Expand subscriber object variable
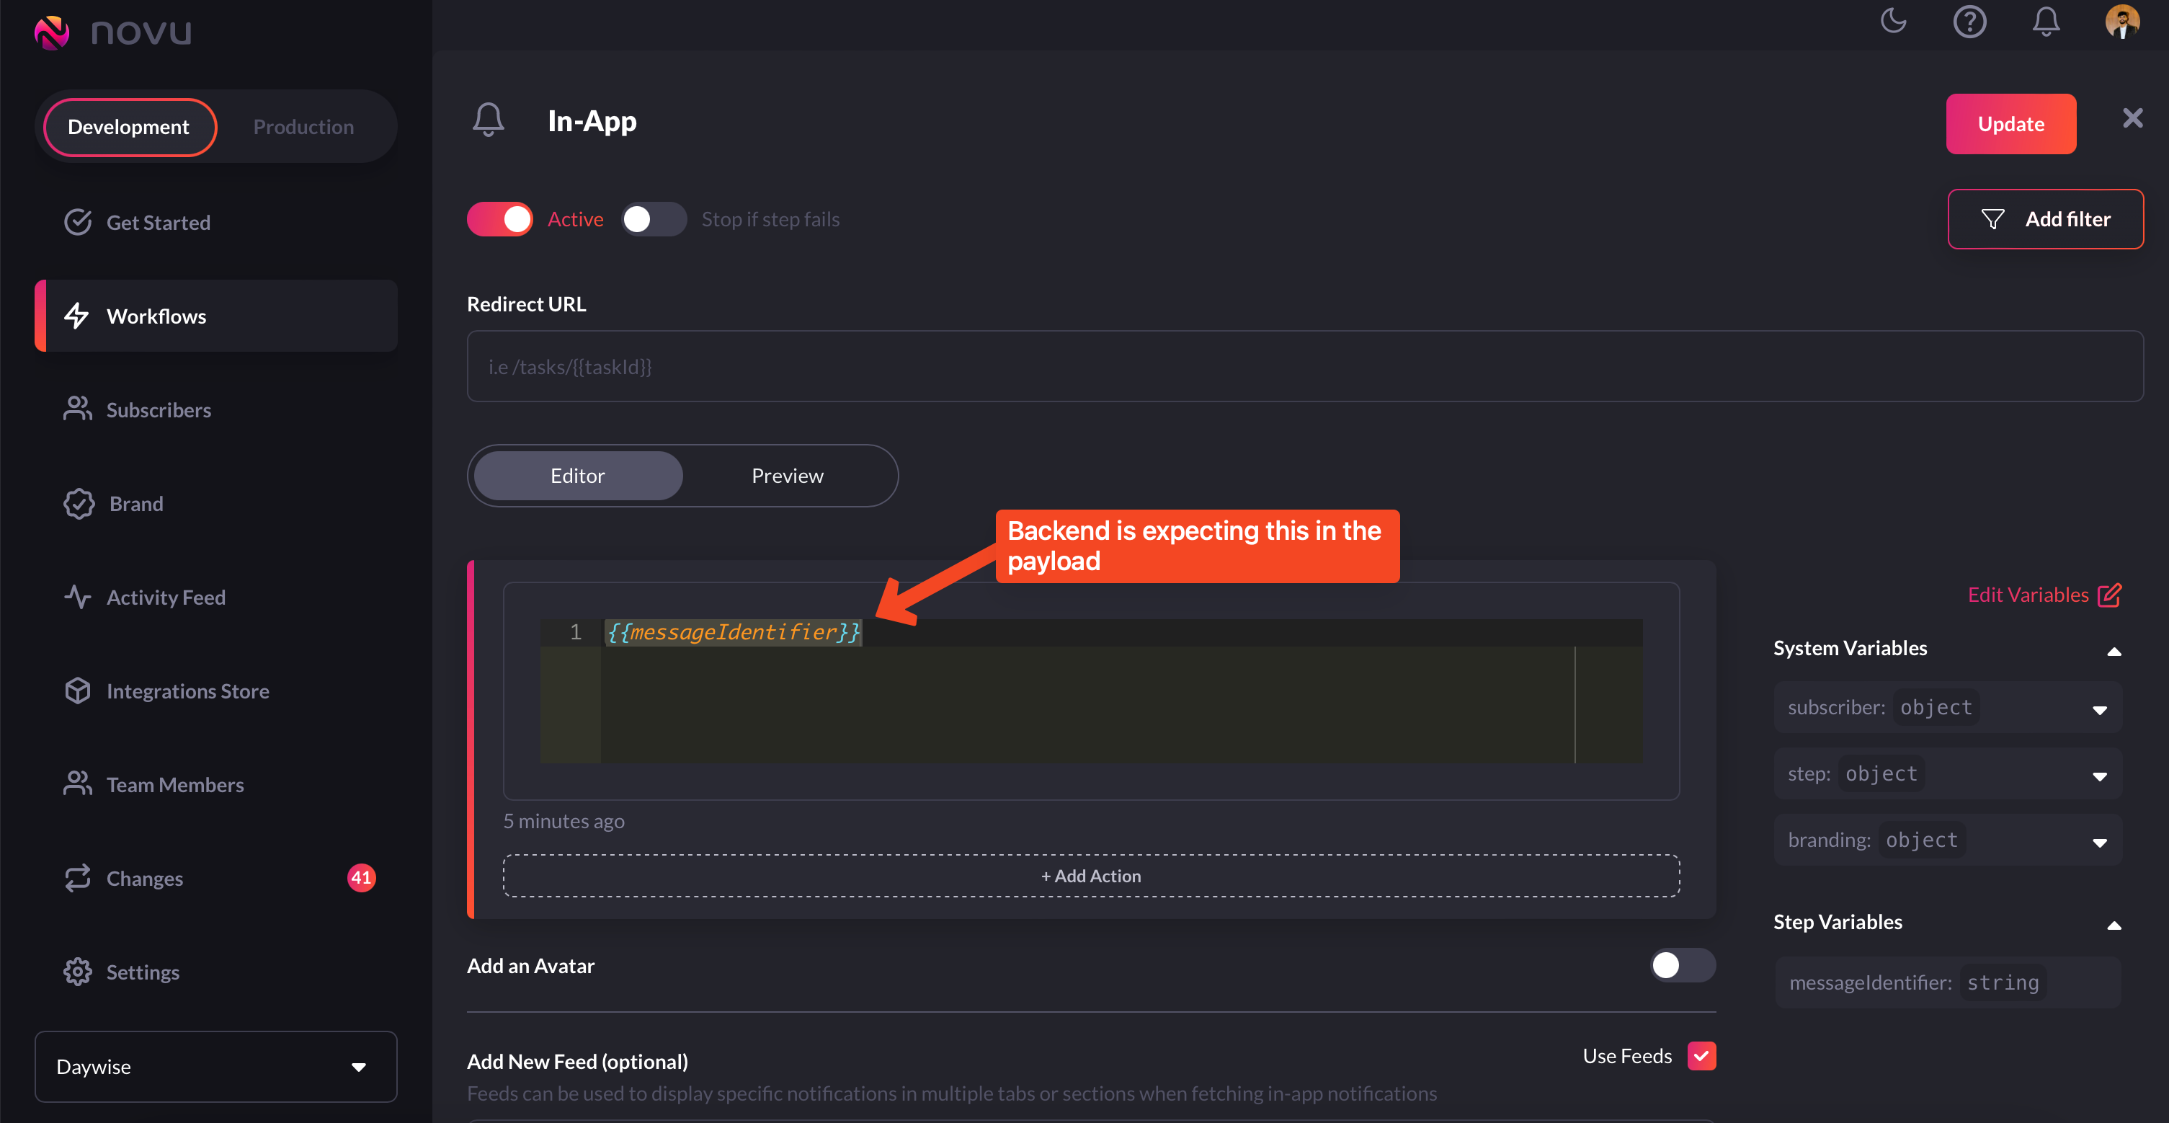The height and width of the screenshot is (1123, 2169). pos(2099,709)
